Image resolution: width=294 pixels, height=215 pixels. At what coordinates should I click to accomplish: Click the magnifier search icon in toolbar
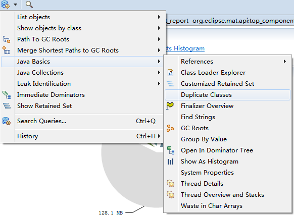pos(29,5)
